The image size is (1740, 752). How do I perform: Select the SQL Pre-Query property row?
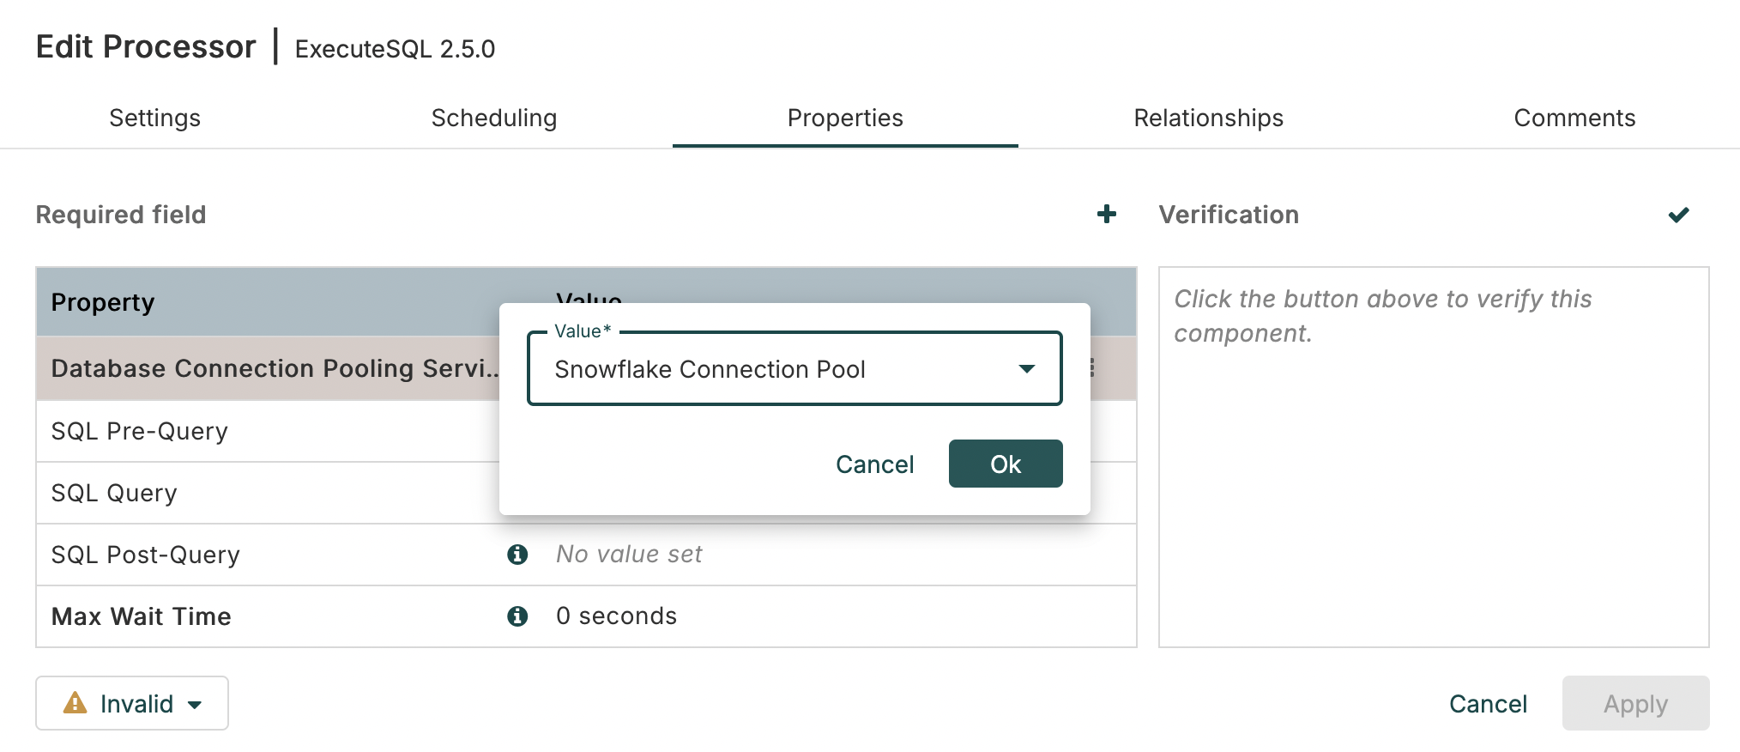tap(257, 431)
